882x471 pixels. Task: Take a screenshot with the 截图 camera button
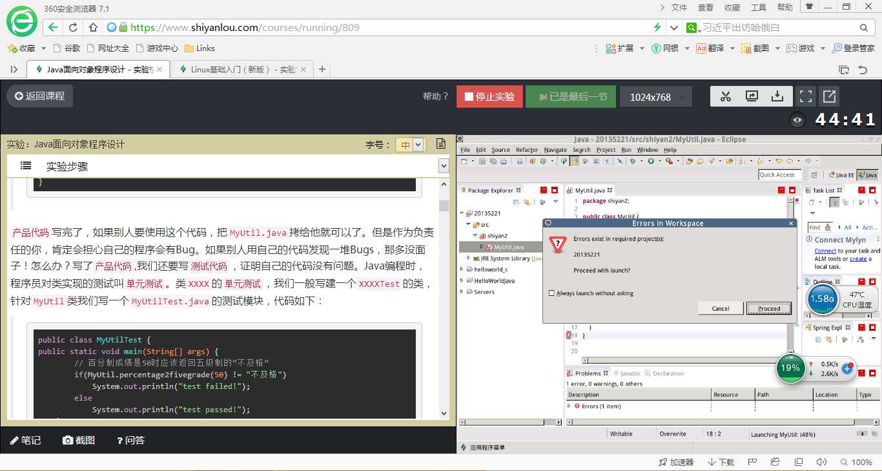[x=78, y=440]
